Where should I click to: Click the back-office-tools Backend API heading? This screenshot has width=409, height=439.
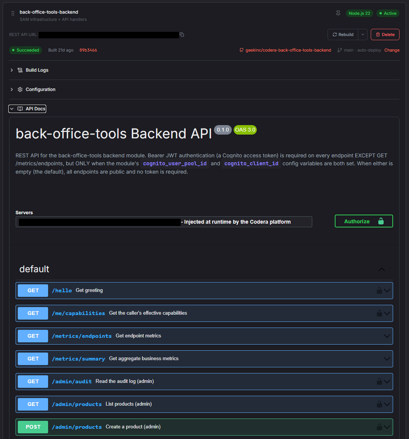(114, 133)
